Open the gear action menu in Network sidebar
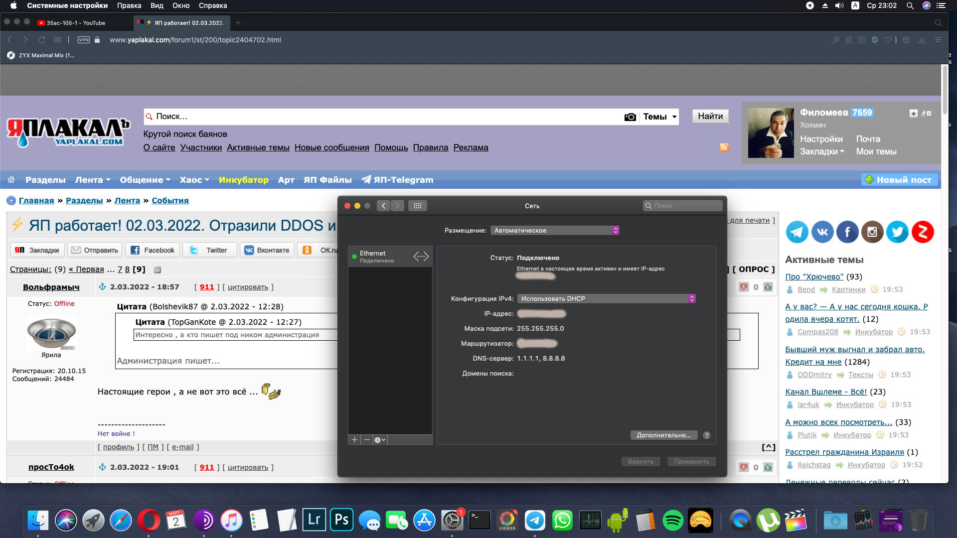The image size is (957, 538). pyautogui.click(x=380, y=440)
